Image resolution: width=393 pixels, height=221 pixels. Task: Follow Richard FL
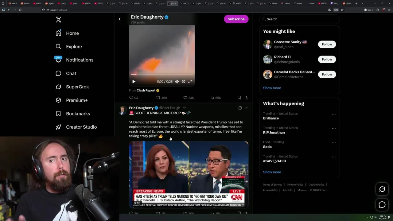[327, 59]
